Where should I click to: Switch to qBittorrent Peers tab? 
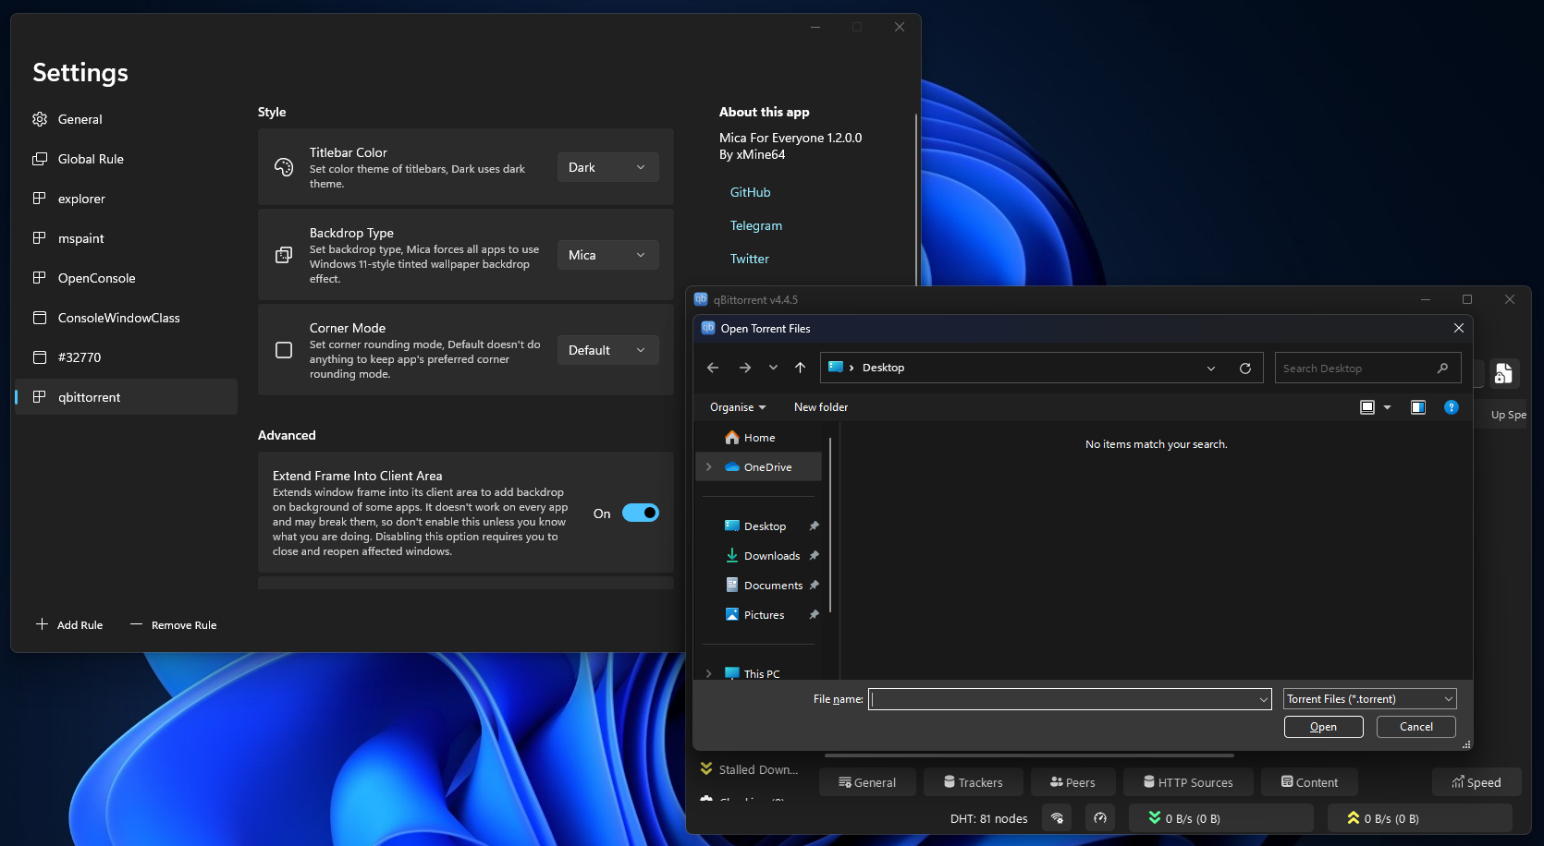point(1072,782)
